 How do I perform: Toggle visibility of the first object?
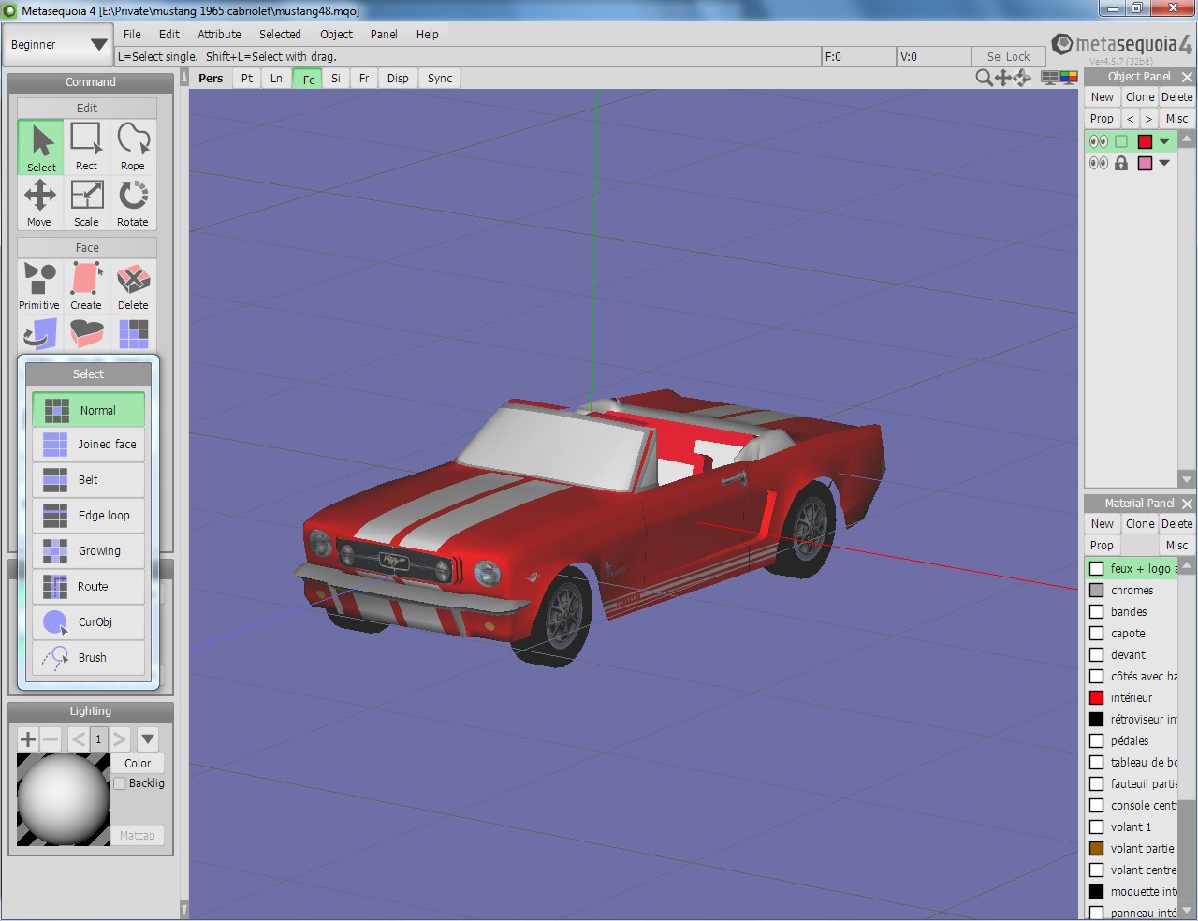(x=1099, y=141)
